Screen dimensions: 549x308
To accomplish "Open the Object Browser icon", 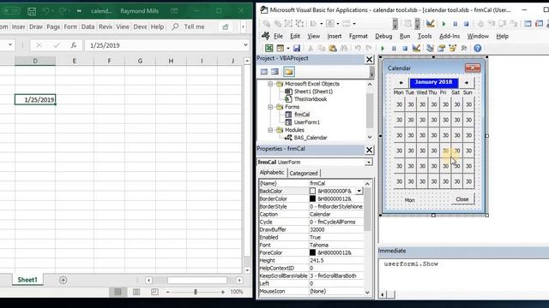I will point(452,48).
